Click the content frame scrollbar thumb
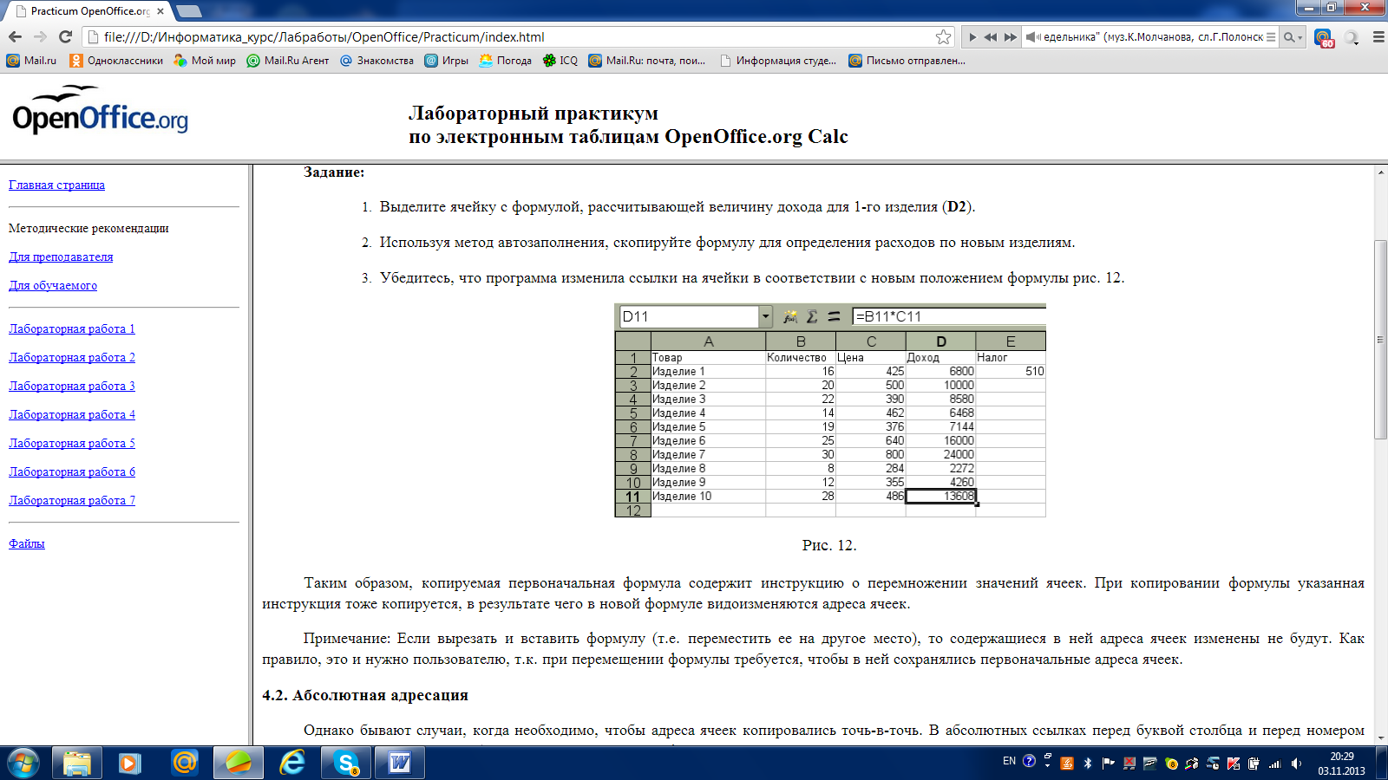This screenshot has width=1388, height=780. pyautogui.click(x=1380, y=339)
